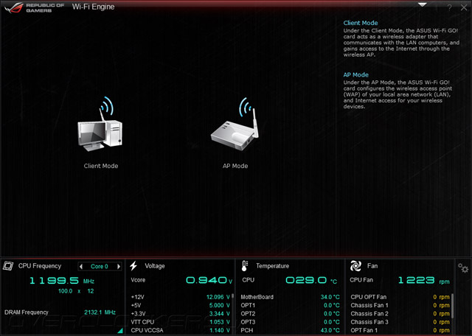Screen dimensions: 472x336
Task: Click the Client Mode label under computer
Action: [x=101, y=166]
